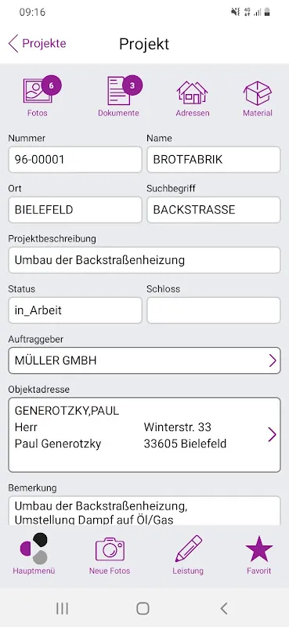289x627 pixels.
Task: Tap the Neue Fotos camera icon
Action: 110,549
